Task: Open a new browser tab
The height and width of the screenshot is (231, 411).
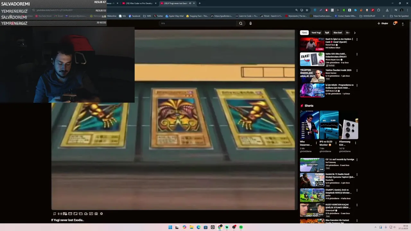Action: [x=200, y=3]
